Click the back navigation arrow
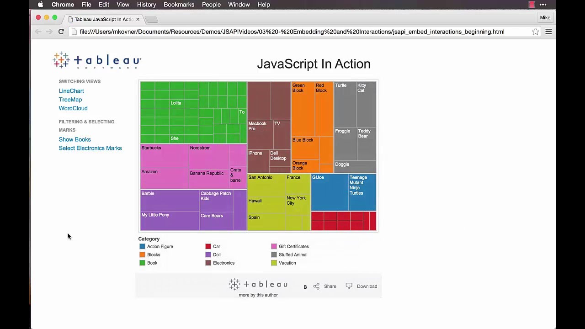The height and width of the screenshot is (329, 585). tap(38, 32)
